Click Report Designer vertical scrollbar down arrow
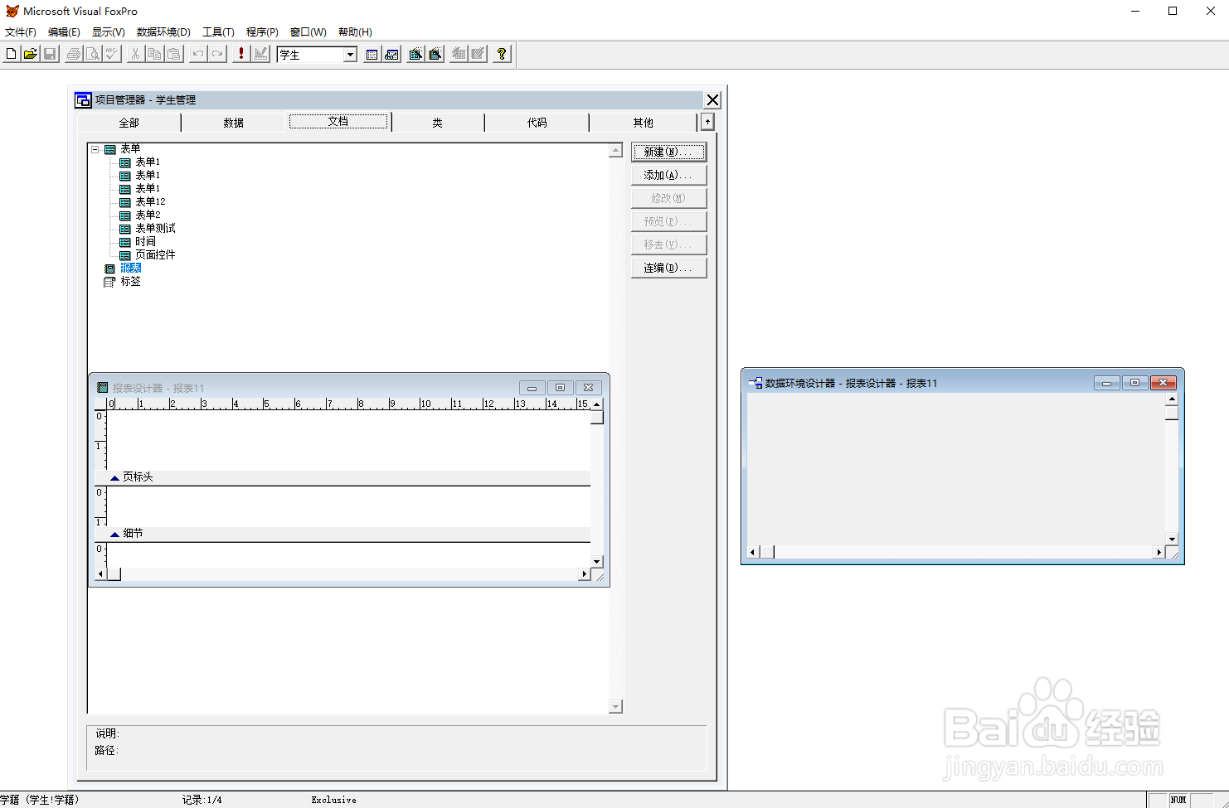The width and height of the screenshot is (1229, 808). [597, 562]
